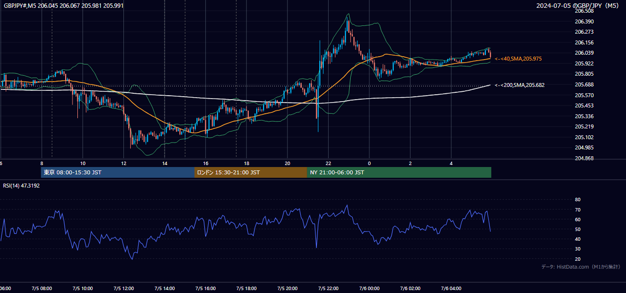Click hour label 16 under price chart
Image resolution: width=626 pixels, height=293 pixels.
[206, 164]
